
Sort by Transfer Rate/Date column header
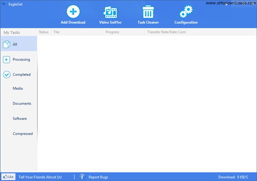point(165,32)
